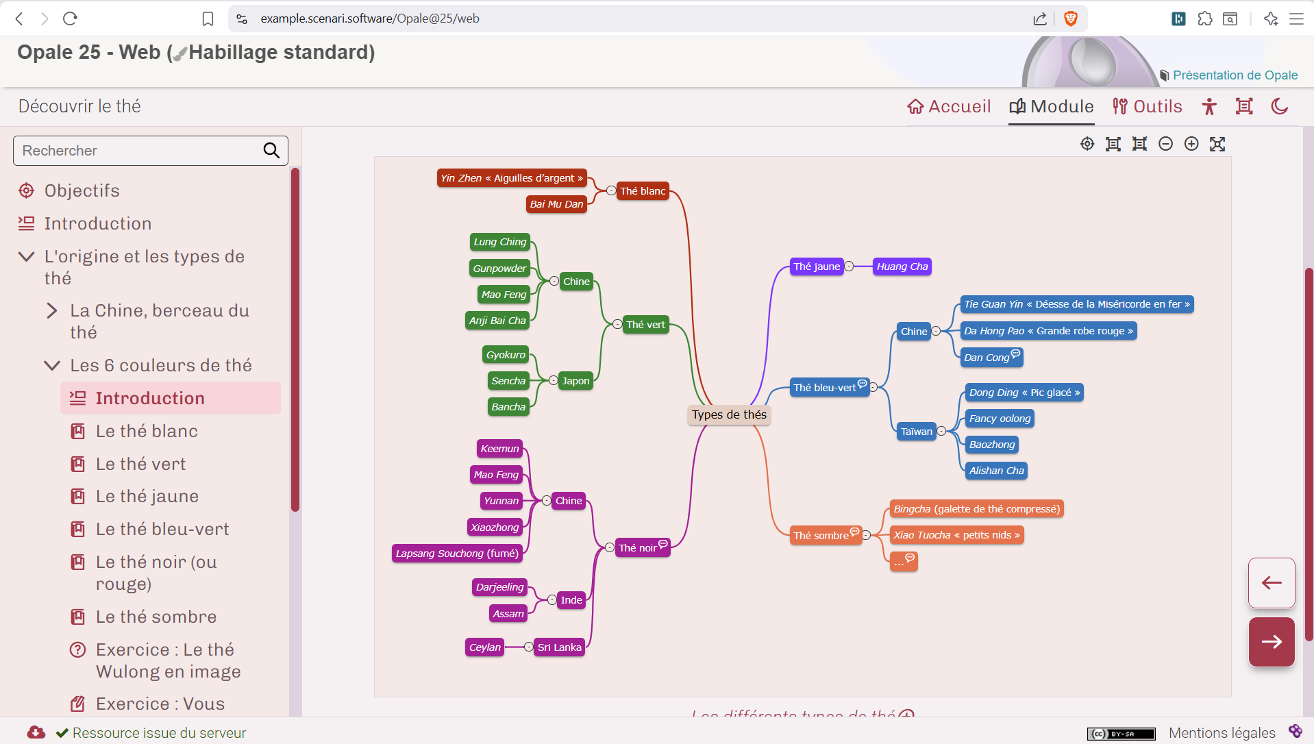Click into the Rechercher search field
The height and width of the screenshot is (744, 1314).
coord(137,151)
